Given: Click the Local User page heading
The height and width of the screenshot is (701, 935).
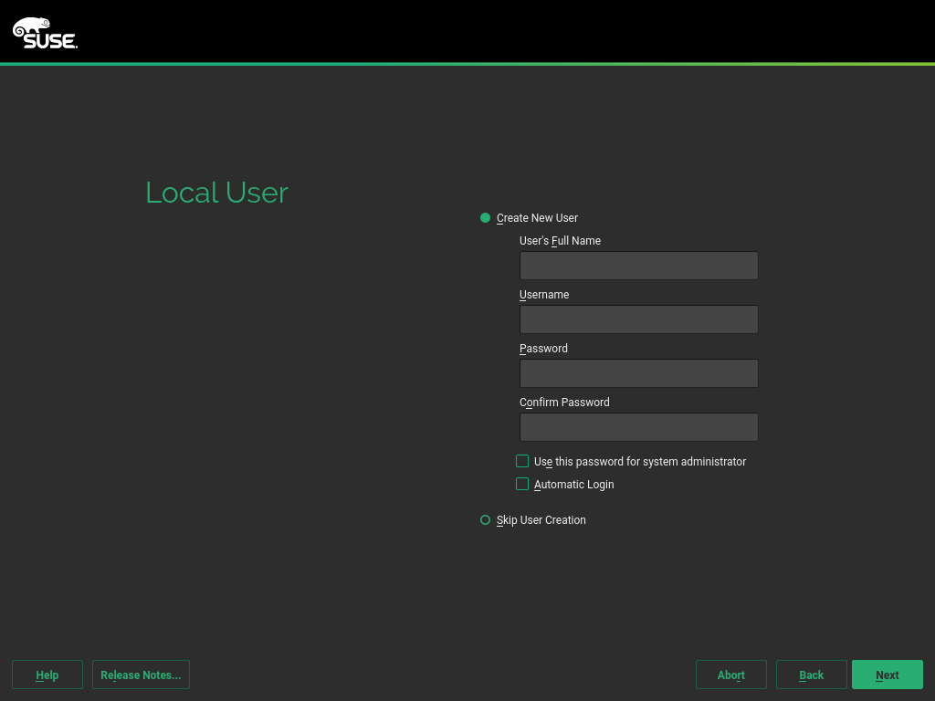Looking at the screenshot, I should click(216, 193).
